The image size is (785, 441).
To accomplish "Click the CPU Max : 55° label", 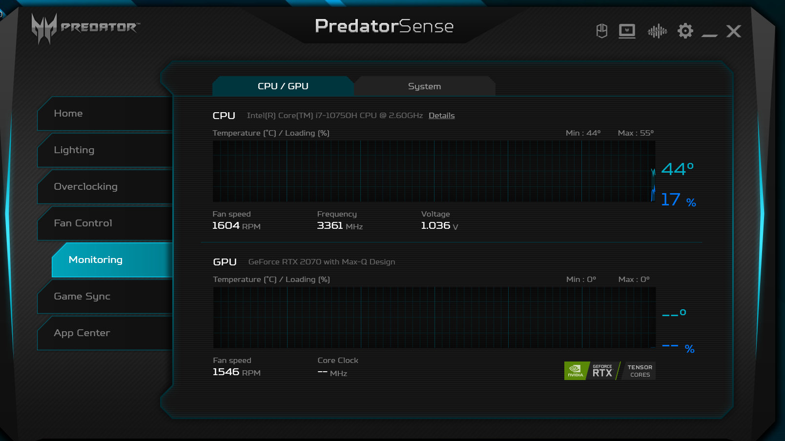I will pos(636,133).
